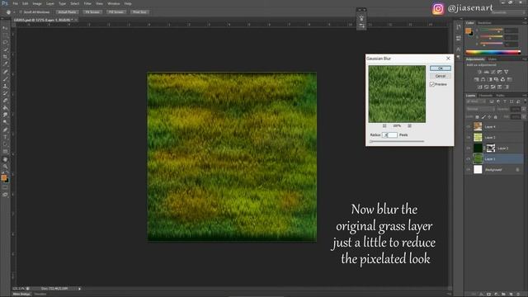
Task: Open the Filter menu
Action: pyautogui.click(x=87, y=3)
